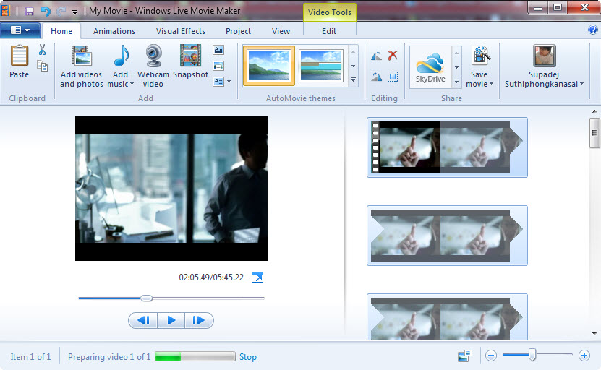Image resolution: width=601 pixels, height=370 pixels.
Task: Click the Paste clipboard icon
Action: (20, 61)
